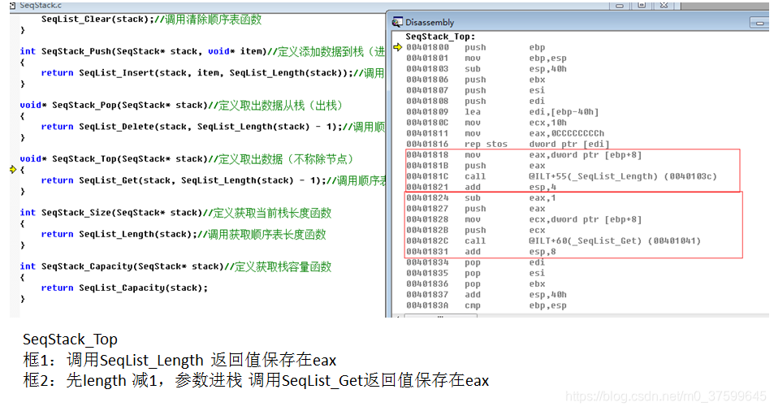Click the SeqStack.c title text
774x411 pixels.
(x=41, y=6)
